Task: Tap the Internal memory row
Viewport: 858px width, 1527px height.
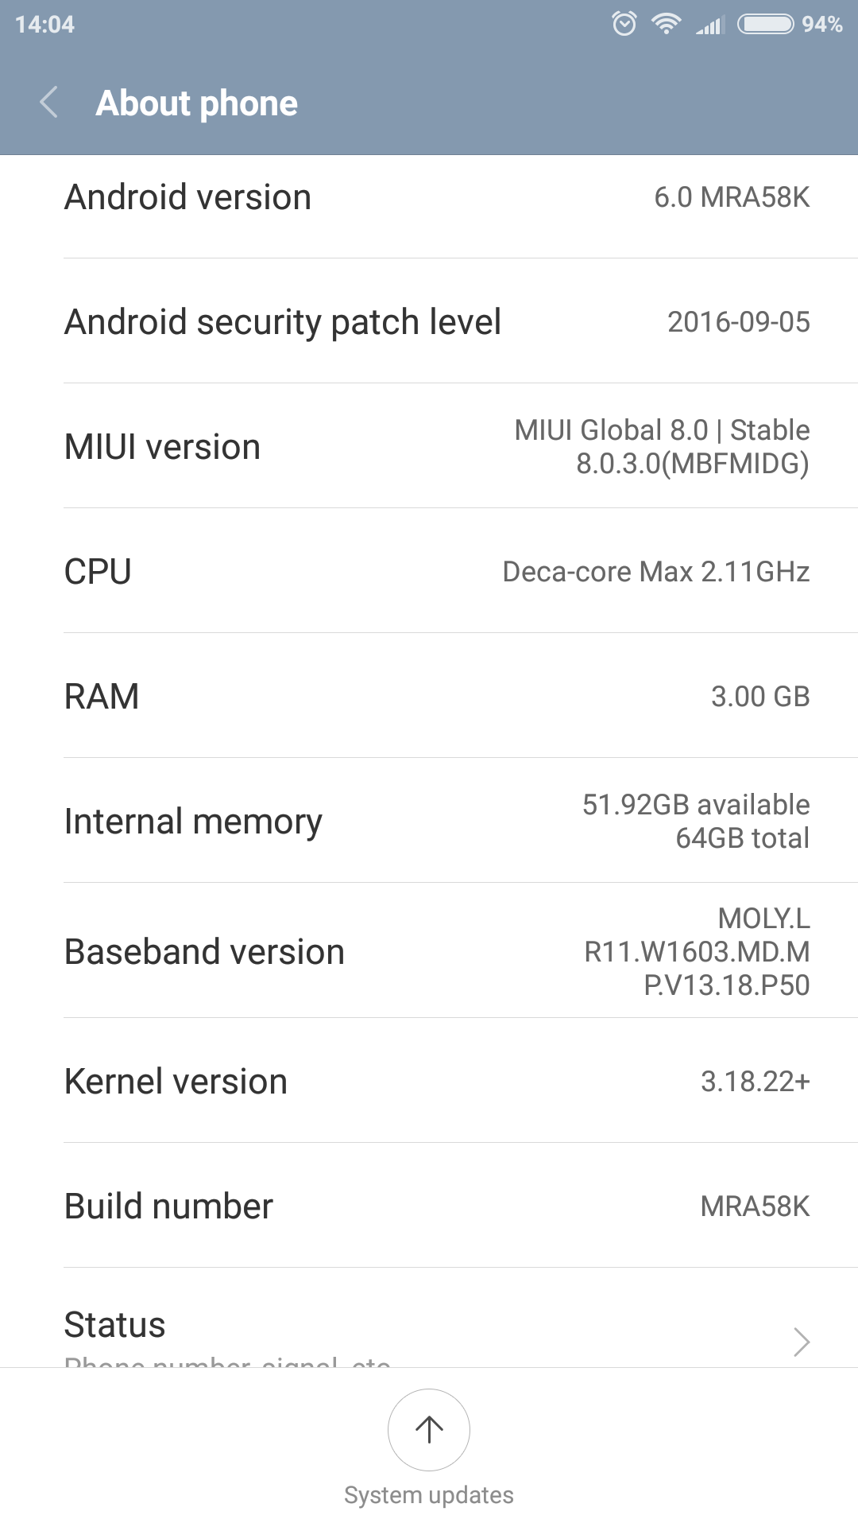Action: click(x=429, y=822)
